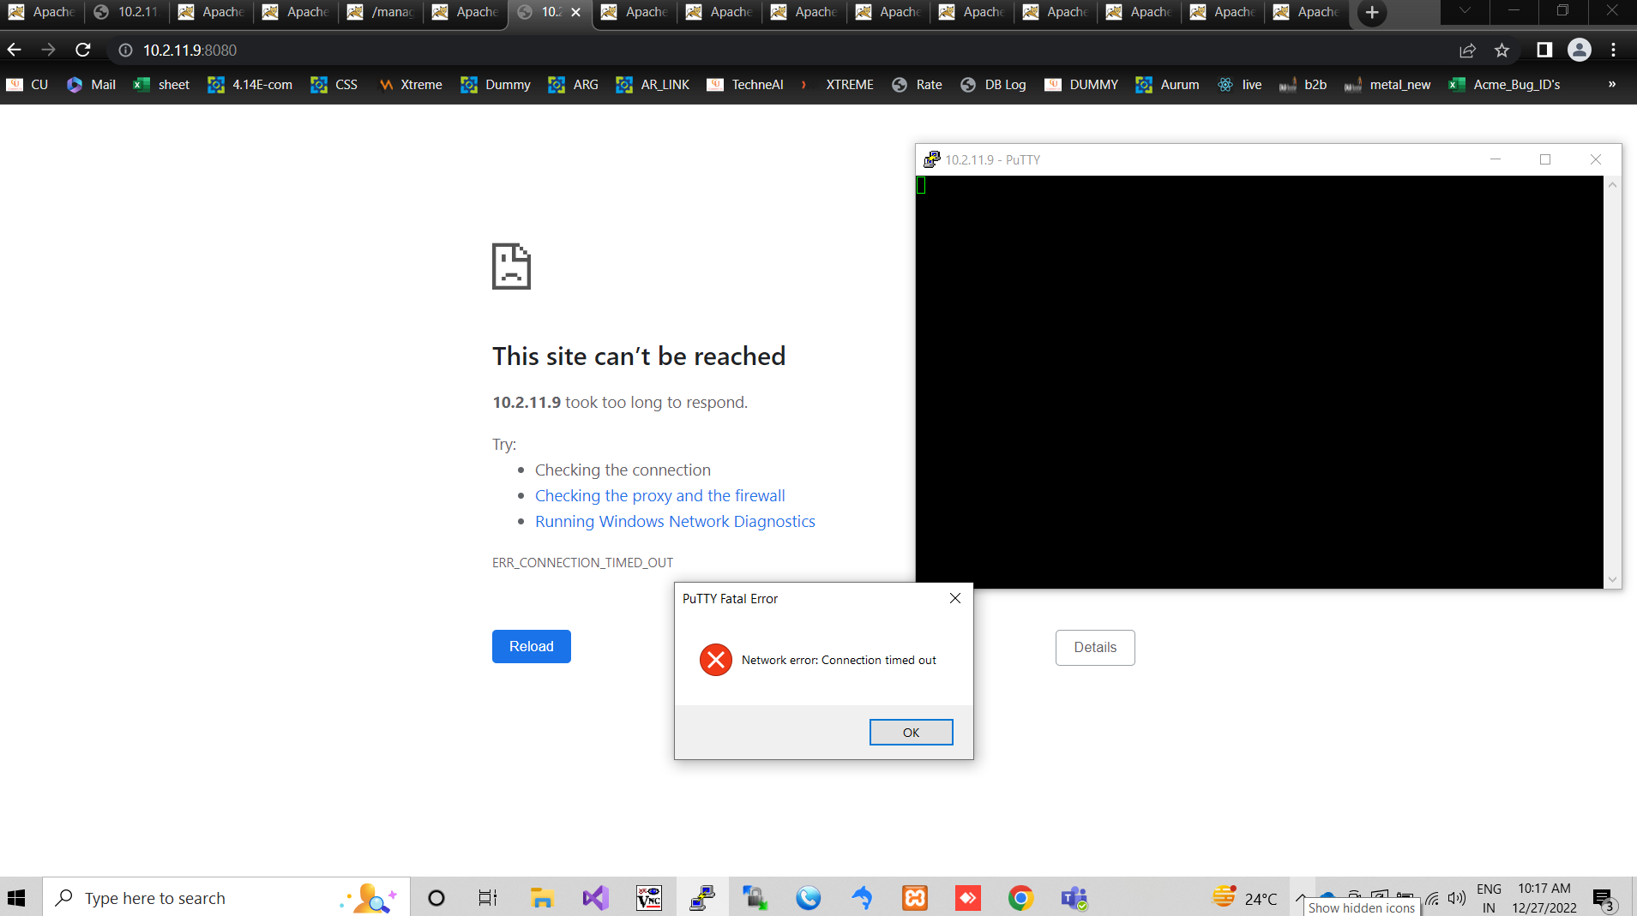Open ARG bookmark
The height and width of the screenshot is (916, 1637).
click(x=573, y=84)
